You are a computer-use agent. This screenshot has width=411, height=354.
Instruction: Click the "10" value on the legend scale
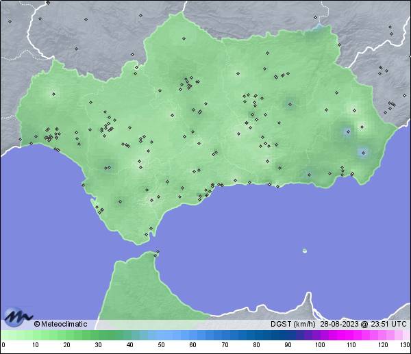pyautogui.click(x=36, y=344)
